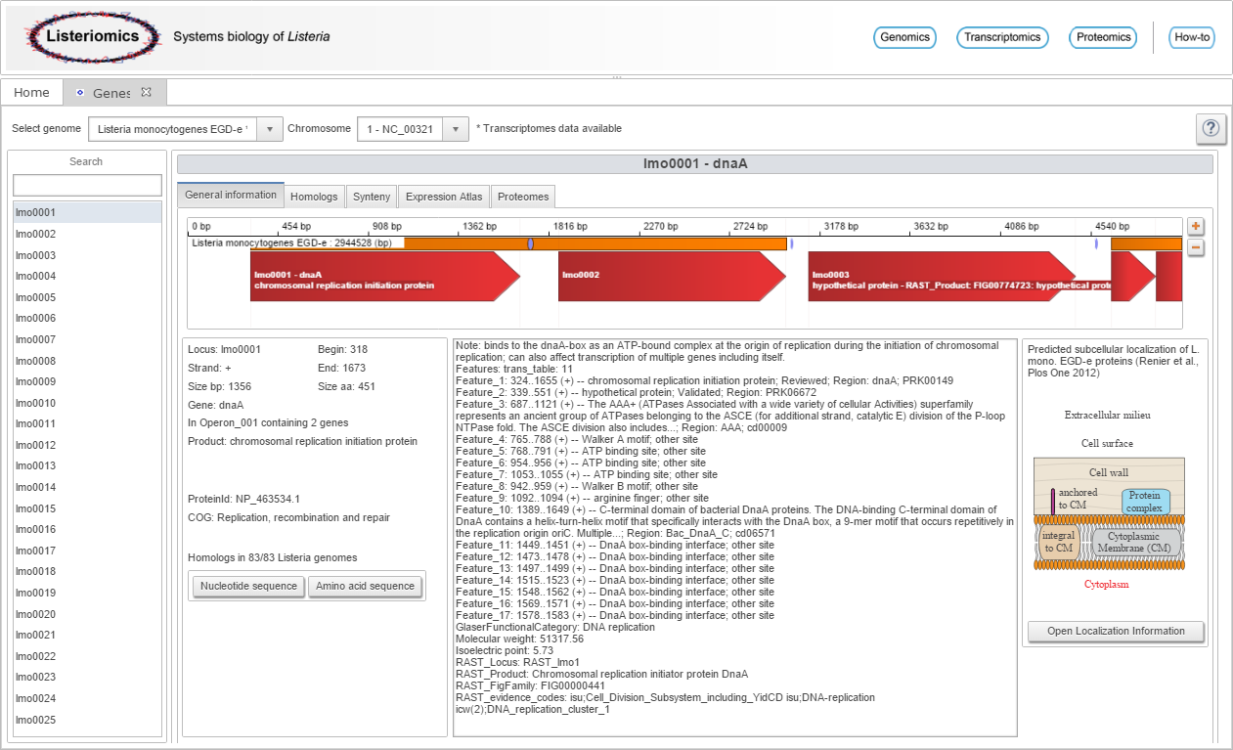
Task: Zoom in genome view with plus icon
Action: click(1195, 227)
